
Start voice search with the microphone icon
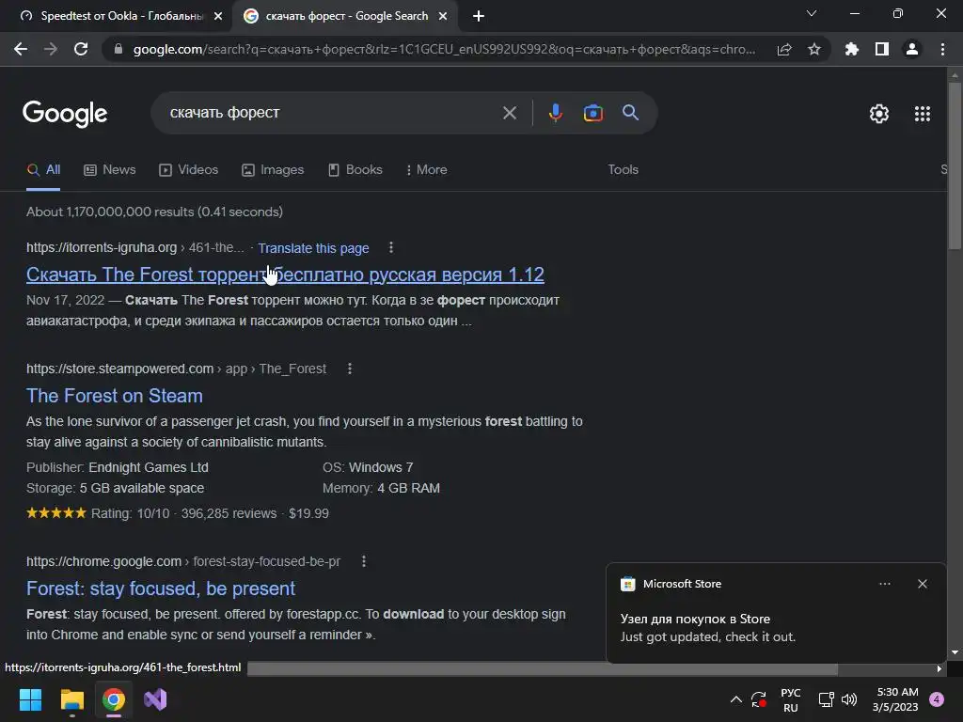click(x=555, y=113)
